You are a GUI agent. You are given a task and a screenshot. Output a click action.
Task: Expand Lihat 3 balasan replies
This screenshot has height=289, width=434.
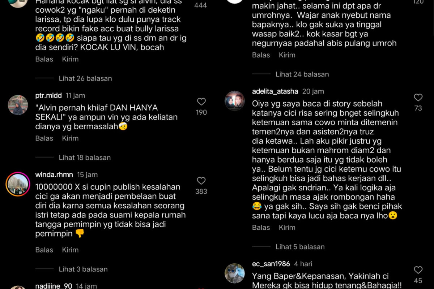click(83, 269)
